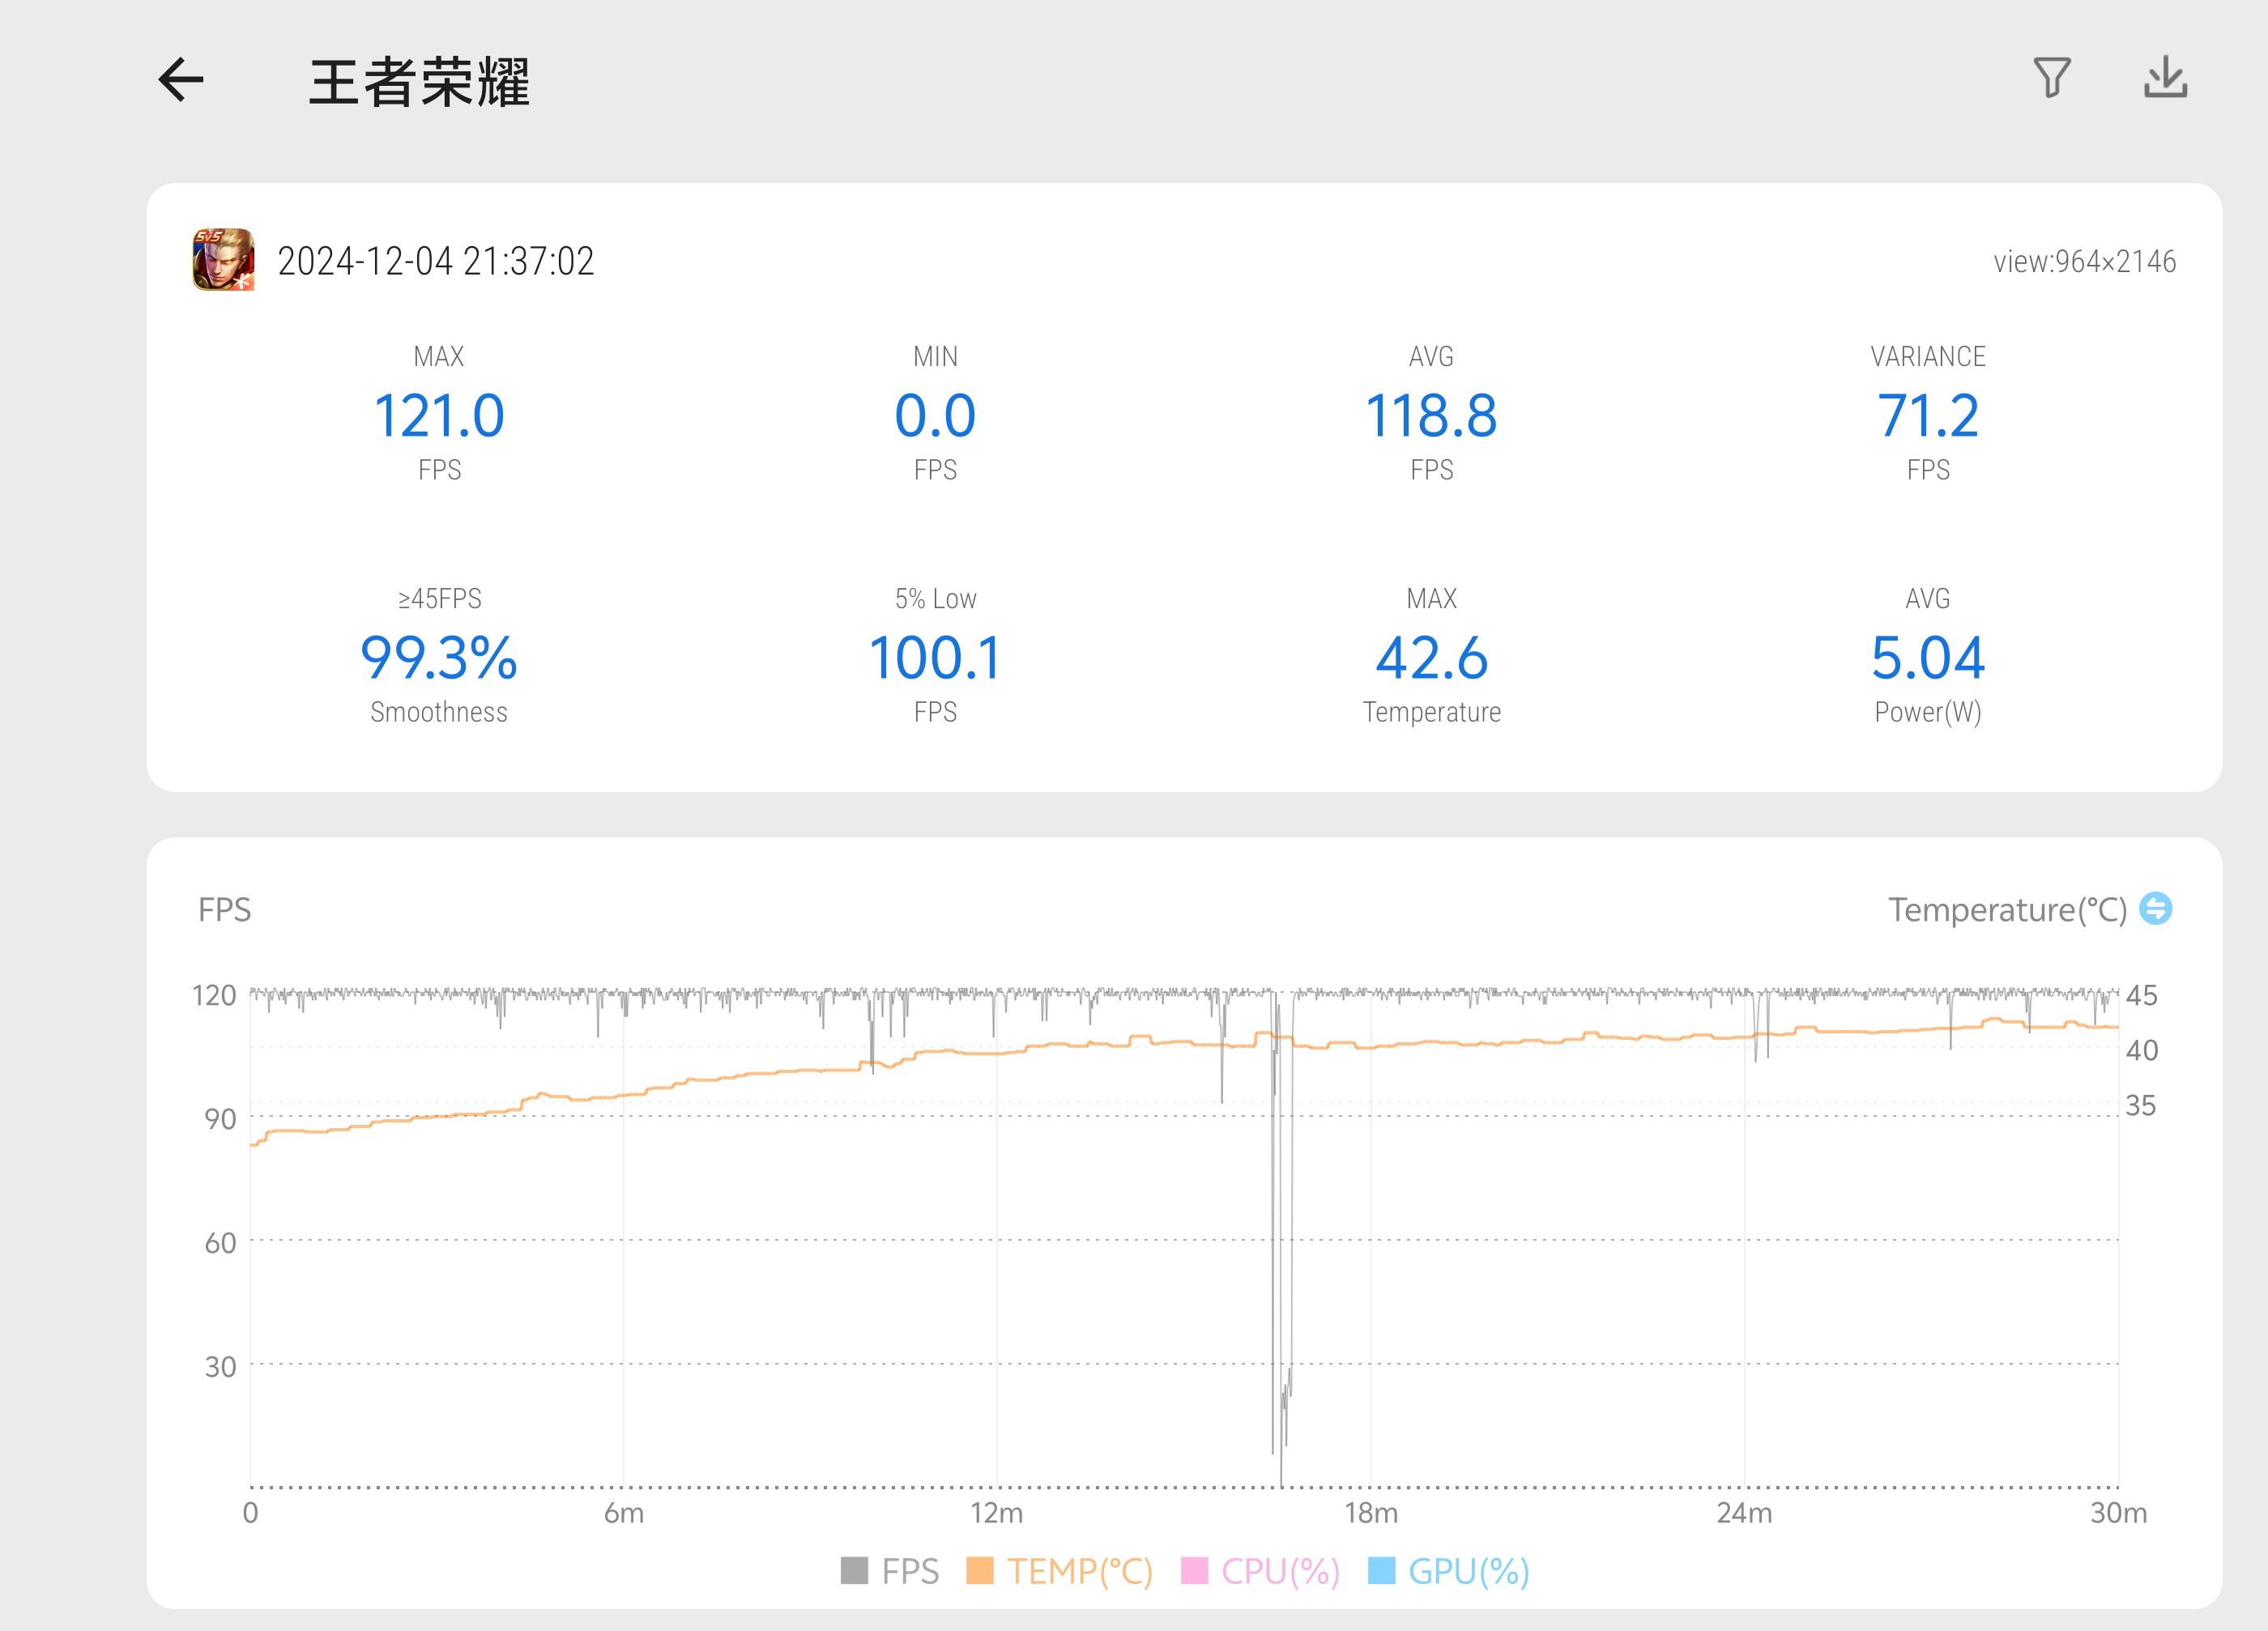Click the orange TEMP legend swatch
Viewport: 2268px width, 1631px height.
[x=980, y=1571]
